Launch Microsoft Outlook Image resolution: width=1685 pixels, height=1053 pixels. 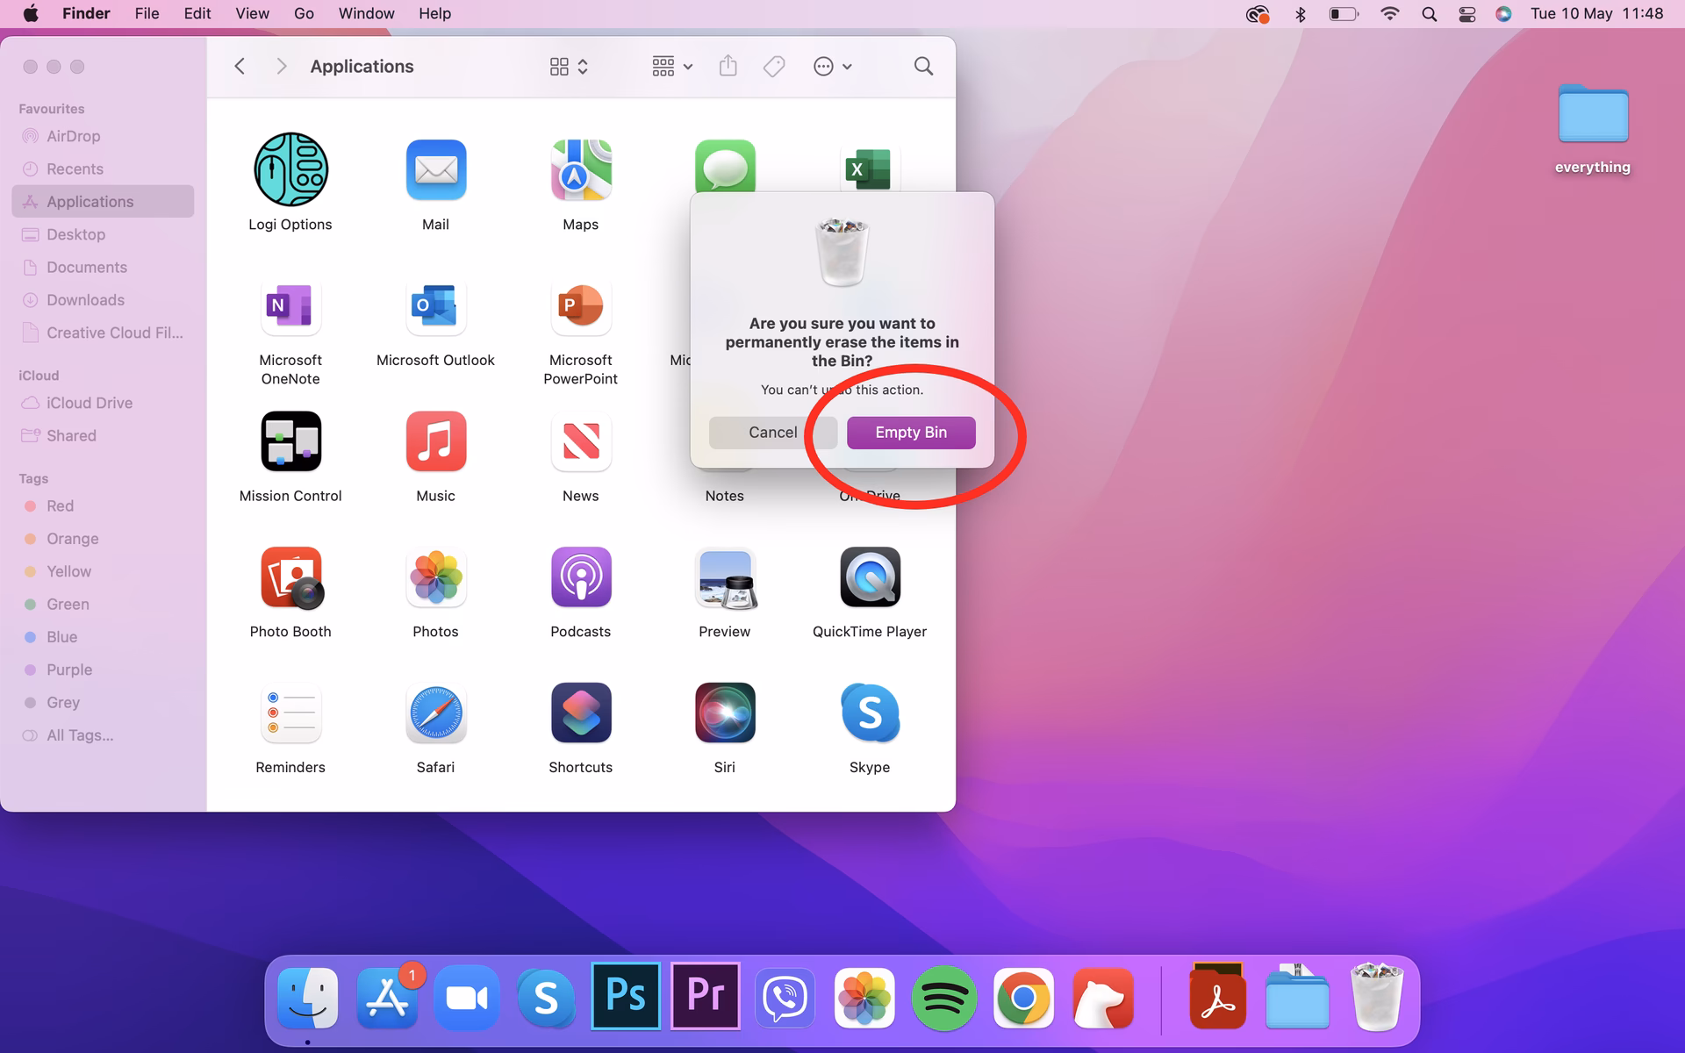point(436,305)
